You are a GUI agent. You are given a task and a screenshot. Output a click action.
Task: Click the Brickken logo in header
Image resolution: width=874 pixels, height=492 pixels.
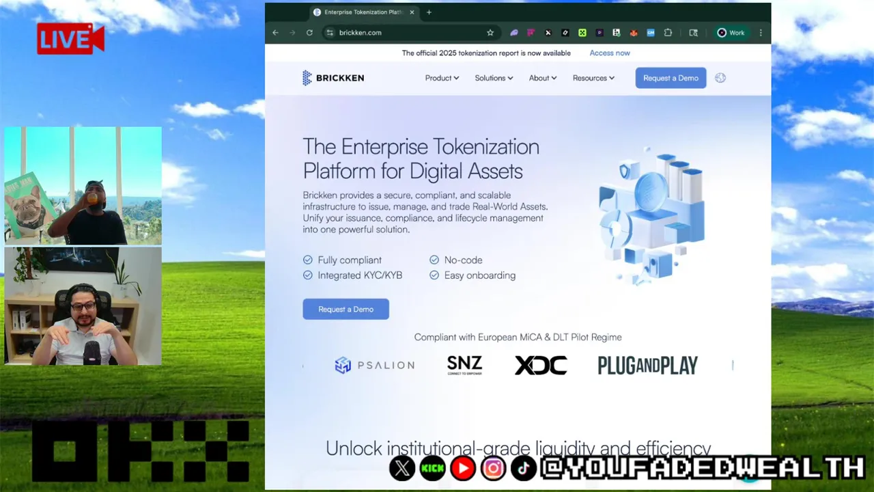pos(333,78)
